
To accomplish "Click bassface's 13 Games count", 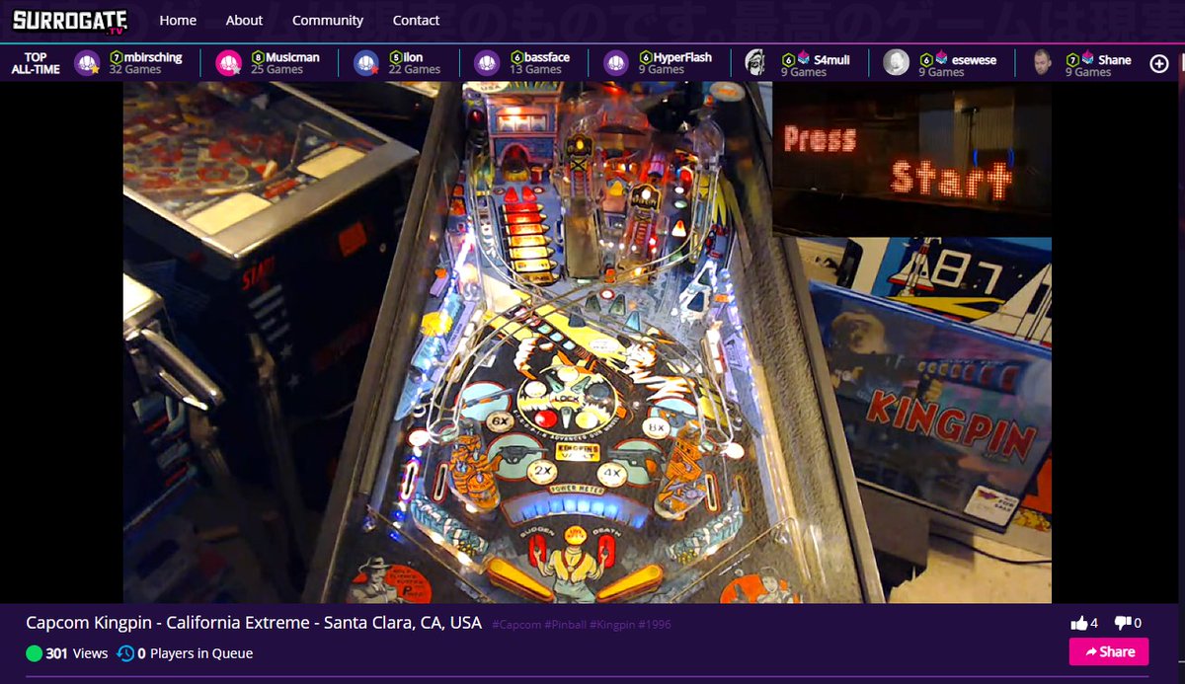I will click(536, 70).
